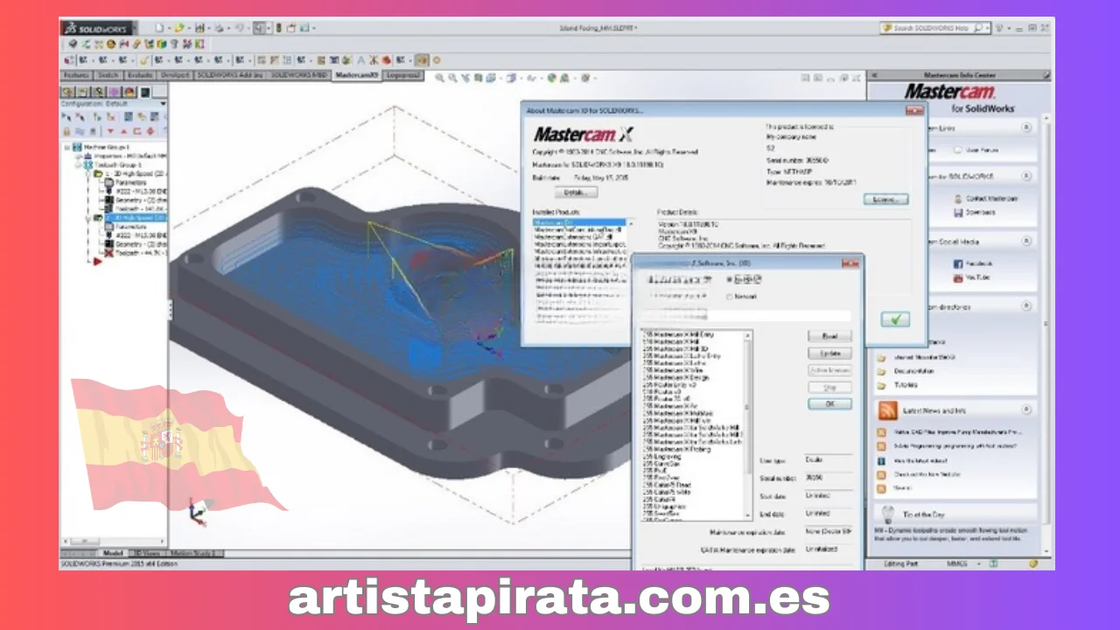Click the Facebook icon in Info Center
Screen dimensions: 1120x630
pyautogui.click(x=958, y=263)
